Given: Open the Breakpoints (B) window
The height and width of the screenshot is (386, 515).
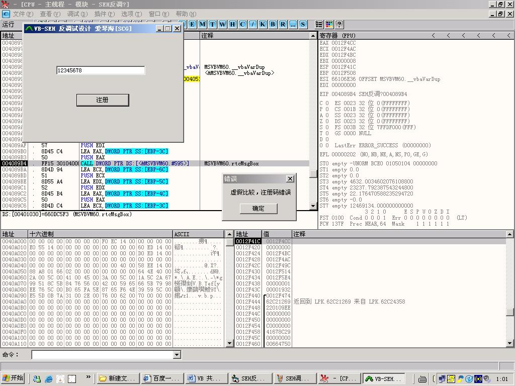Looking at the screenshot, I should point(273,24).
